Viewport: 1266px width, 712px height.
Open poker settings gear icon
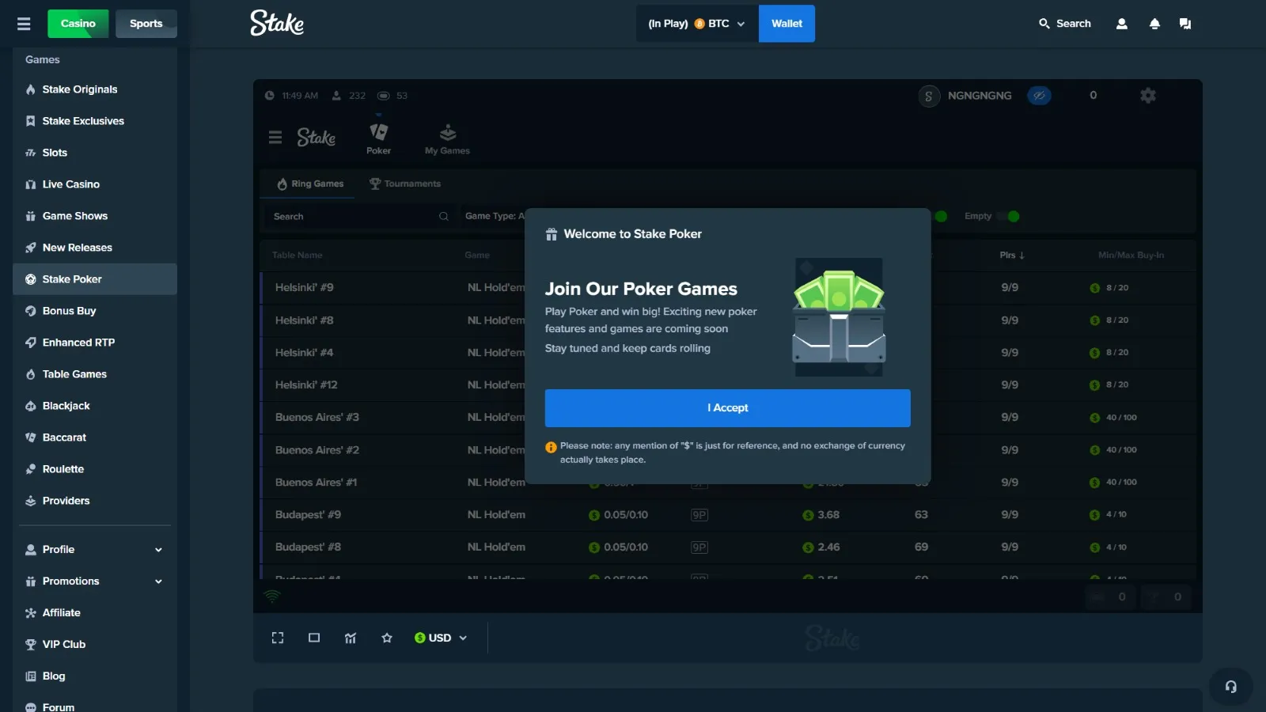coord(1148,96)
